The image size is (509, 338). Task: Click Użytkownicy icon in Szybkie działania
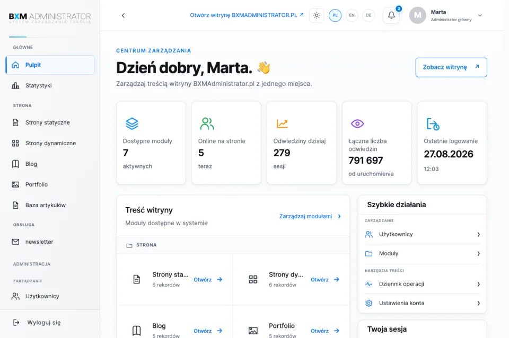tap(369, 234)
